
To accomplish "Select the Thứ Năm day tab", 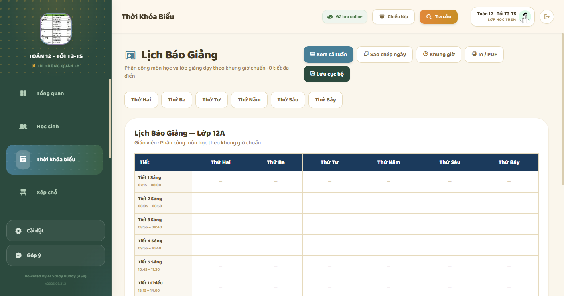I will [x=249, y=100].
